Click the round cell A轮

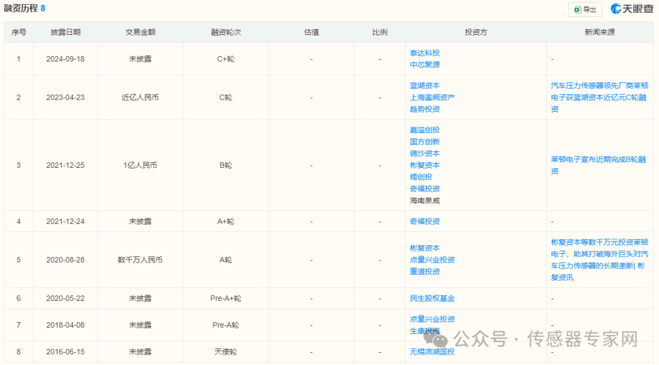(x=226, y=260)
